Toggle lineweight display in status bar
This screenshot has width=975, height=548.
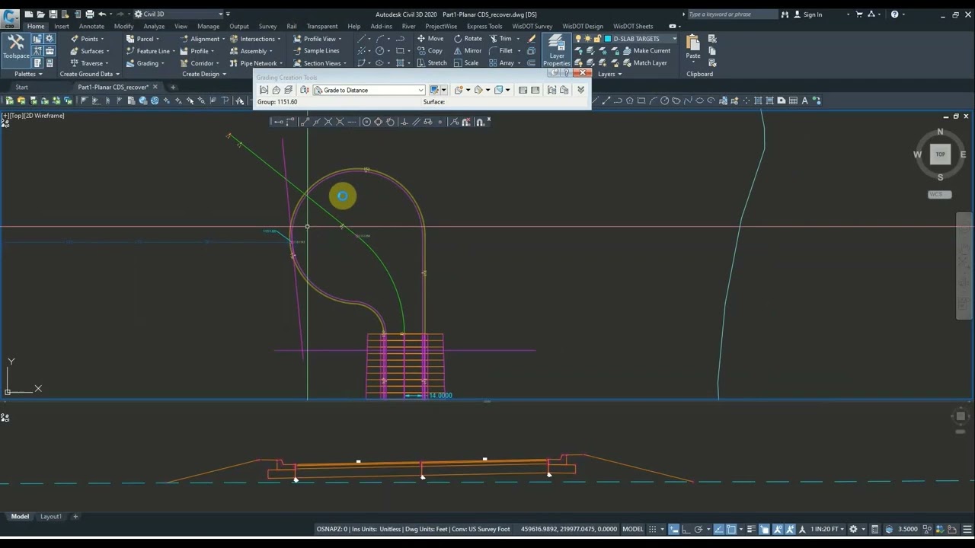752,529
